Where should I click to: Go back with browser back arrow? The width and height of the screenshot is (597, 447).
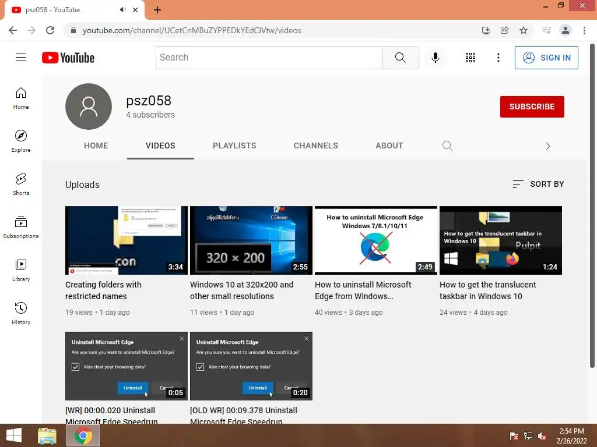13,30
